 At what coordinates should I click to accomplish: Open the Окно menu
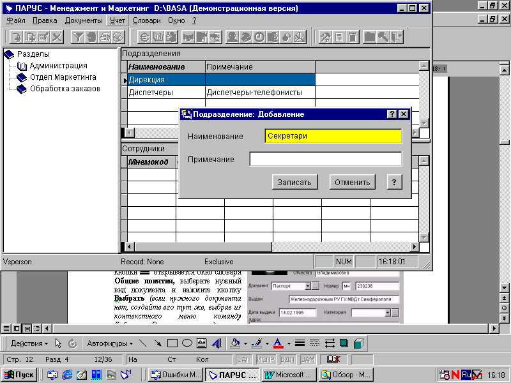(x=176, y=20)
